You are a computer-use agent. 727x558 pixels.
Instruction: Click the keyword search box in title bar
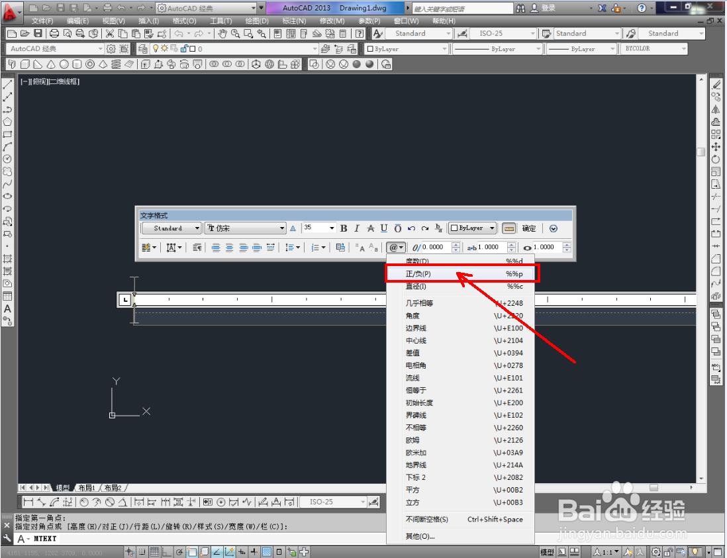(x=461, y=9)
